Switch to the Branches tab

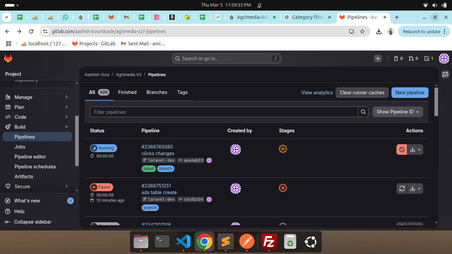pyautogui.click(x=157, y=92)
